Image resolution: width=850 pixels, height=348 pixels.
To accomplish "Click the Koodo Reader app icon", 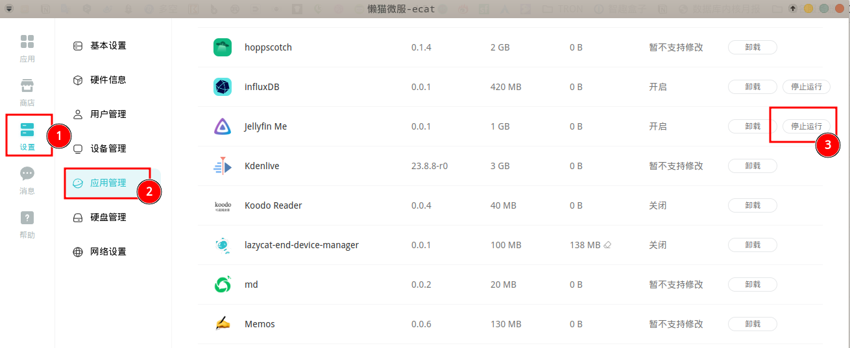I will click(x=223, y=205).
